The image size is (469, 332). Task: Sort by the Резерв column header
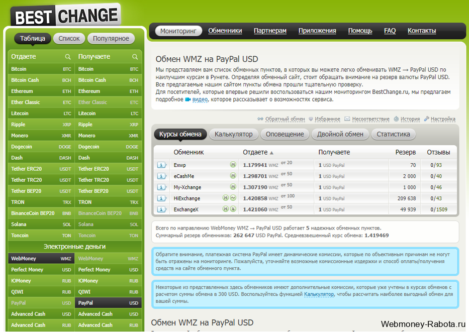tap(405, 152)
